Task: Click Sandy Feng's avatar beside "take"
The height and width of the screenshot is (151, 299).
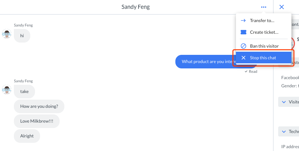Action: tap(7, 90)
